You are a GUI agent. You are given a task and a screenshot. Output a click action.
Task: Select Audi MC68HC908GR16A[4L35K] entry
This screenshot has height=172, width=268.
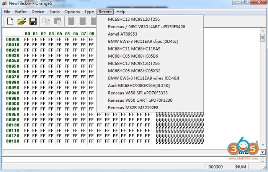pos(150,86)
